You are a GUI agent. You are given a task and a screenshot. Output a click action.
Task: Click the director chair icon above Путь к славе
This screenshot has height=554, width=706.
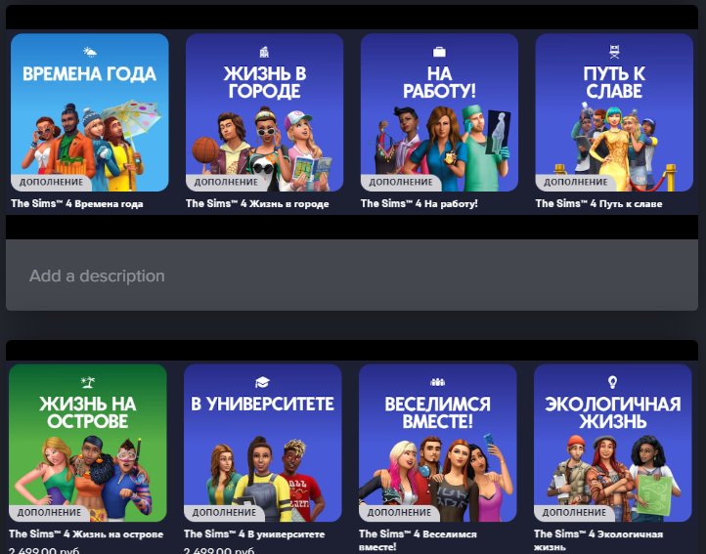613,51
